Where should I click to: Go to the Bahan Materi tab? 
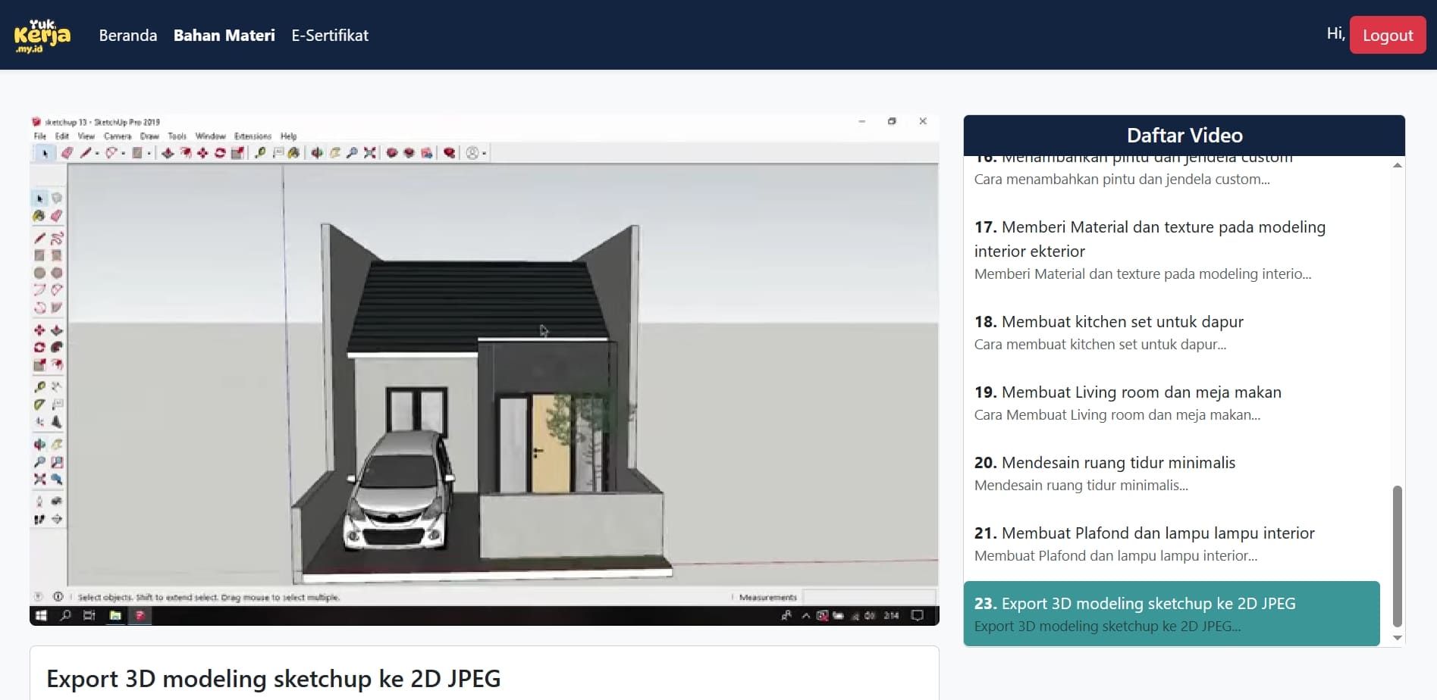[x=224, y=35]
